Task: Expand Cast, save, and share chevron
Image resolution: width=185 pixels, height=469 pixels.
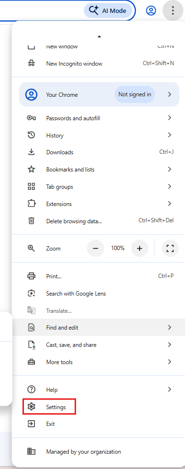Action: [170, 344]
